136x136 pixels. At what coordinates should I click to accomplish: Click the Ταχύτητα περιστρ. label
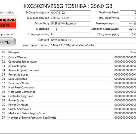tap(107, 23)
